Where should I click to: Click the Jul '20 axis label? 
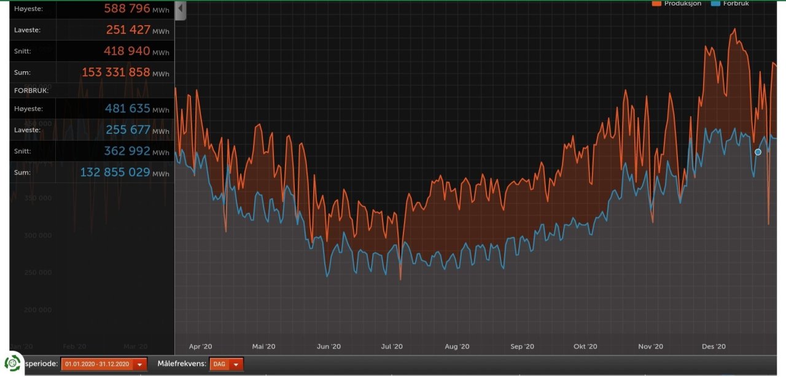pyautogui.click(x=392, y=346)
